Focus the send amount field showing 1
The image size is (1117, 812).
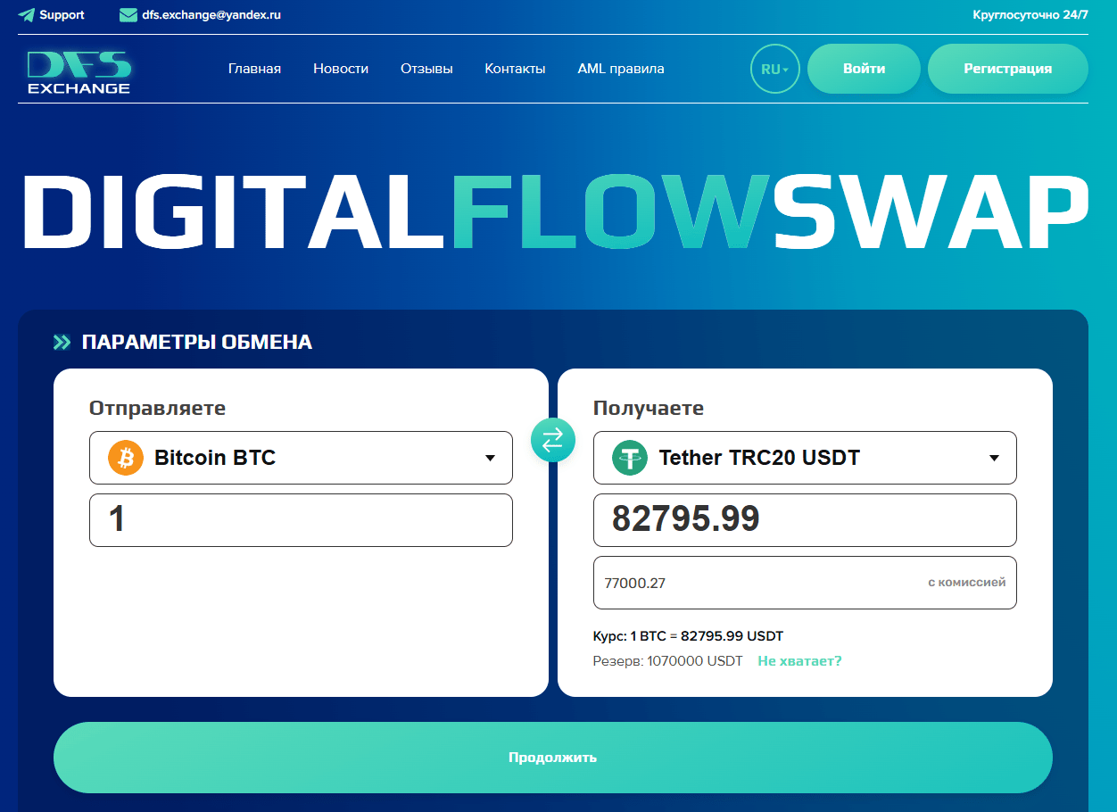click(301, 519)
